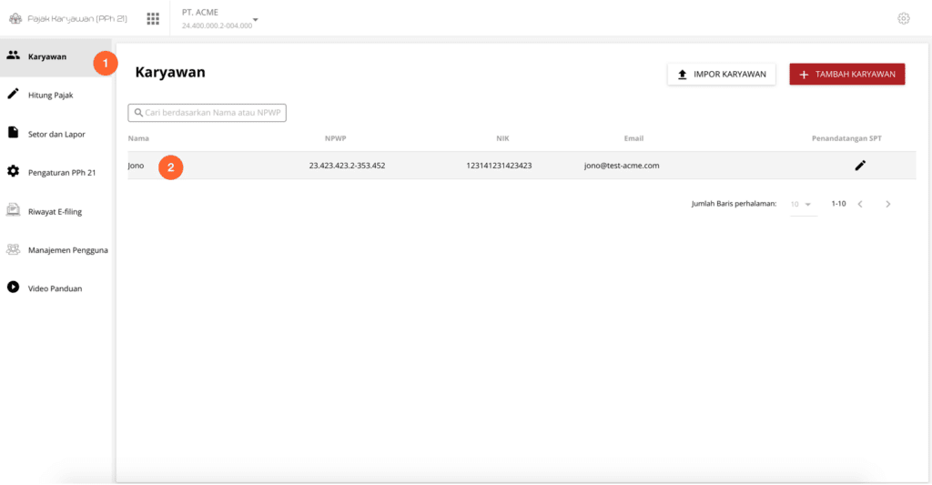Click the Pengaturan PPh 21 gear icon
Screen dimensions: 932x485
tap(13, 171)
